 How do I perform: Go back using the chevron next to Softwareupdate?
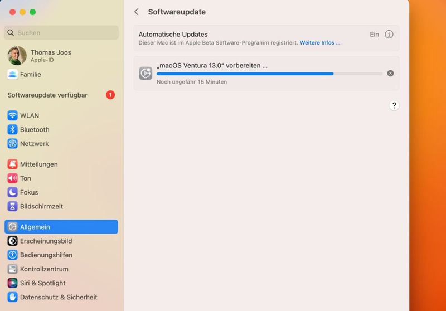[137, 12]
